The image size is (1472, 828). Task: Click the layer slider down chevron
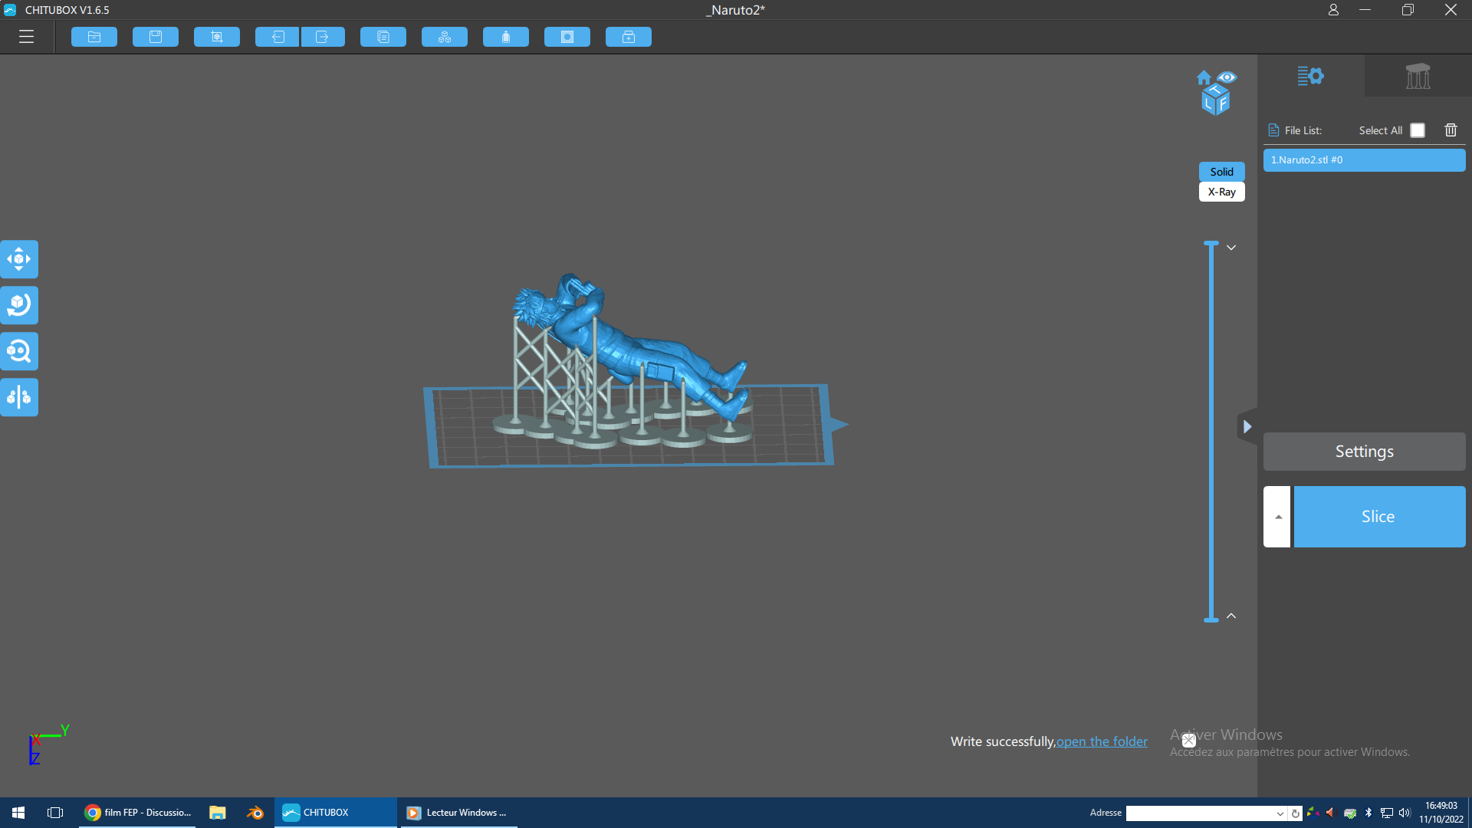(x=1231, y=248)
